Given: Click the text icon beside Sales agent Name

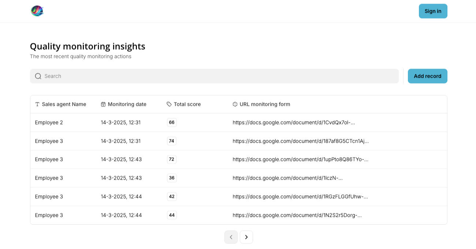Looking at the screenshot, I should (37, 104).
